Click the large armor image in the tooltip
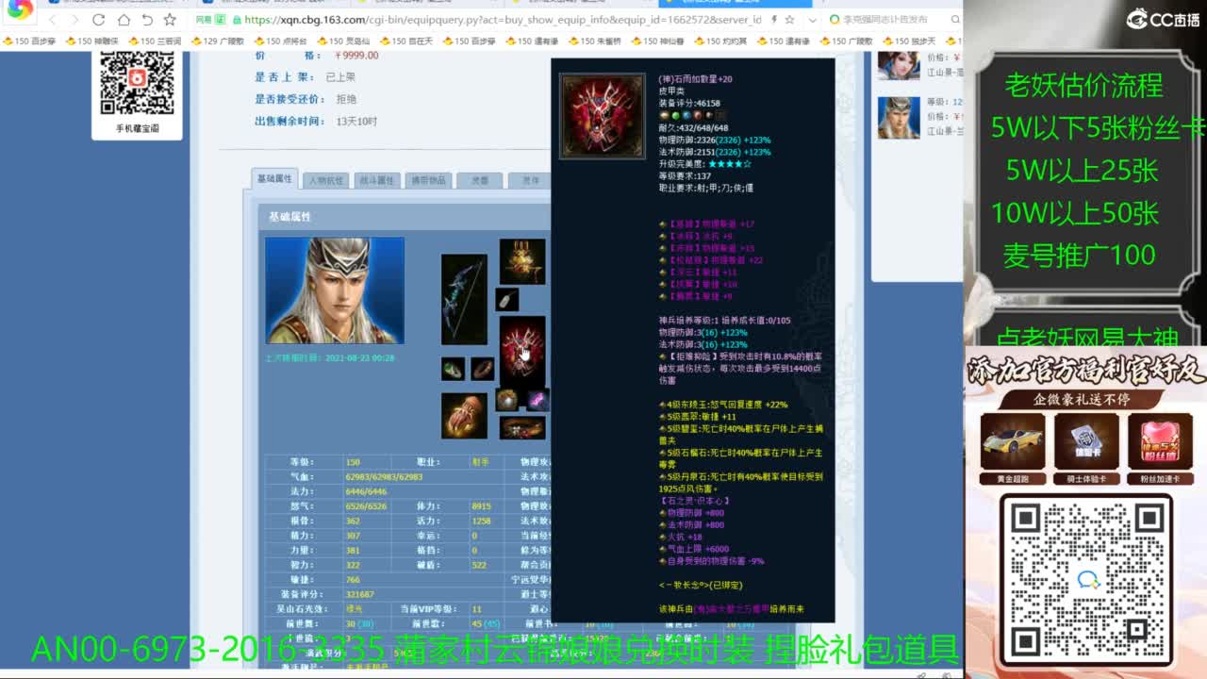Viewport: 1207px width, 679px height. tap(603, 116)
